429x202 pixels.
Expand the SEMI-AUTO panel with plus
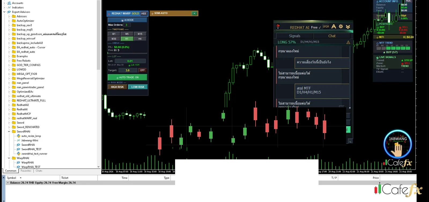click(x=194, y=13)
